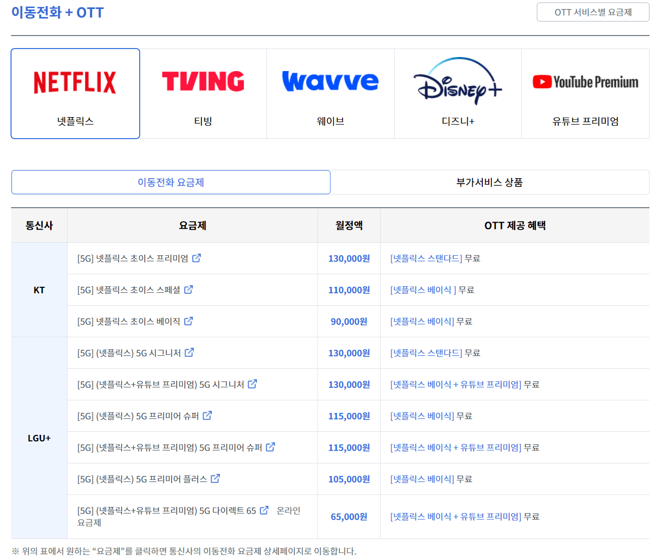Click external link icon beside 5G 다이렉트 65

[264, 510]
